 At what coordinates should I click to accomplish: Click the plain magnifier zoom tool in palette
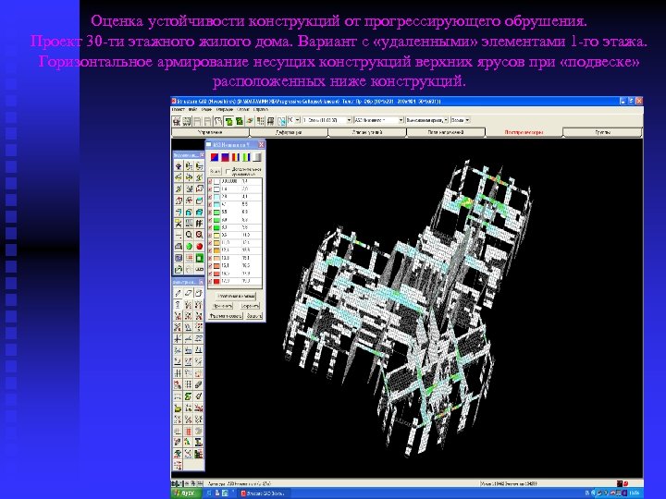coord(189,235)
